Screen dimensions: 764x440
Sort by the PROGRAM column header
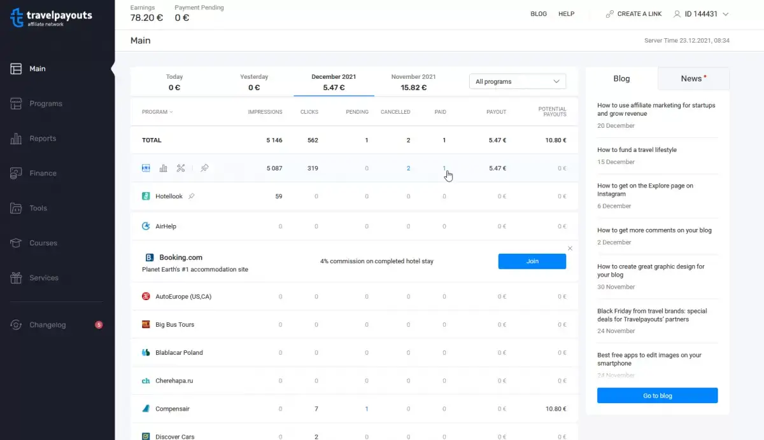click(x=157, y=112)
